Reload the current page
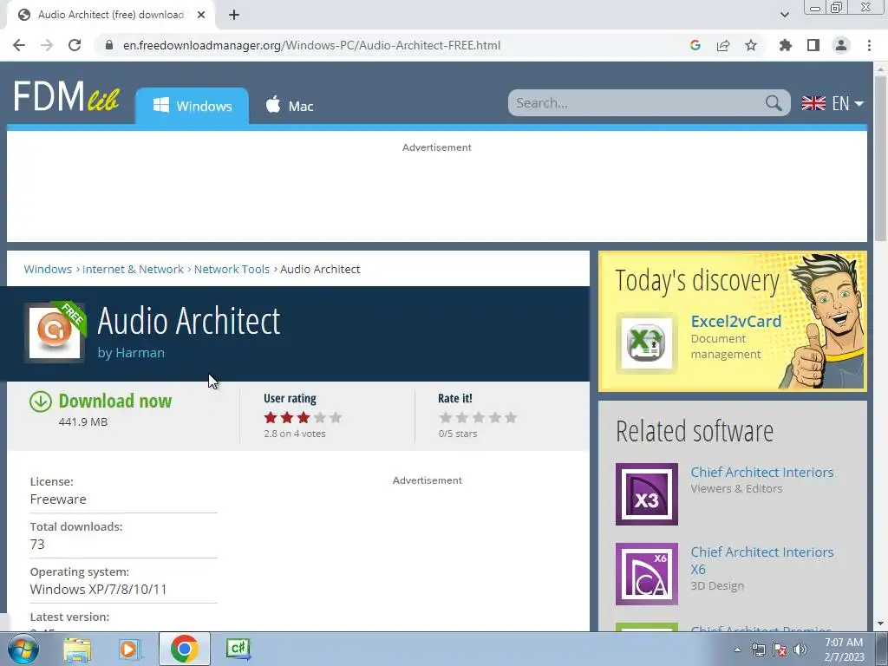Viewport: 888px width, 666px height. coord(75,45)
